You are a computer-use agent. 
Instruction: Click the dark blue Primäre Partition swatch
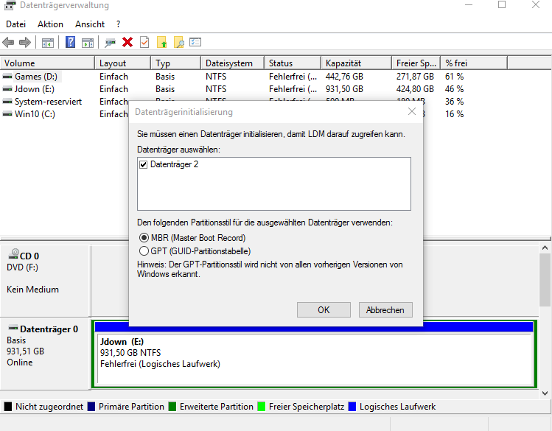[91, 407]
